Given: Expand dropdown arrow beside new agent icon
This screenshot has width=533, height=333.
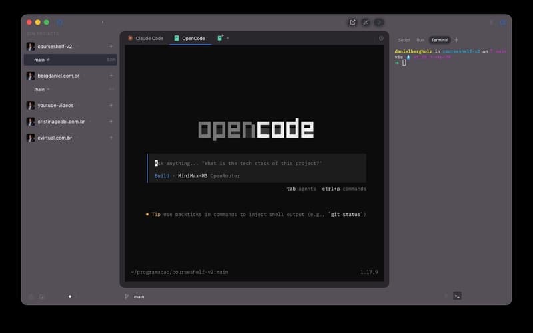Looking at the screenshot, I should pyautogui.click(x=227, y=39).
